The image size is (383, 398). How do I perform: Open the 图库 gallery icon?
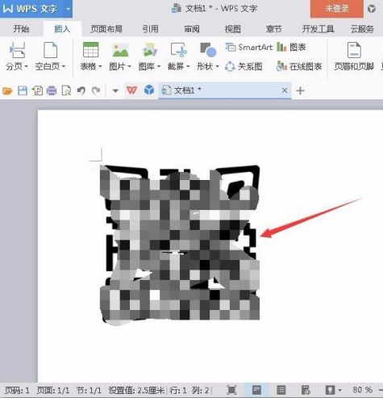point(150,50)
